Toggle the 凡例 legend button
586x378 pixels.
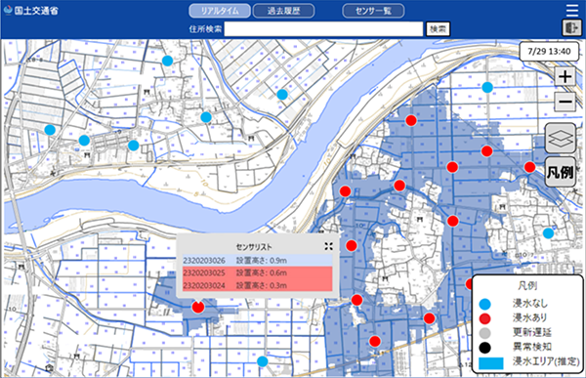(560, 172)
